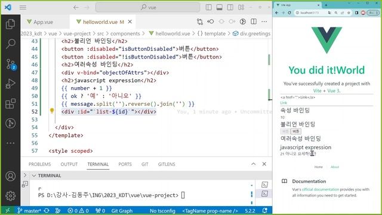
Task: Open the Accounts menu icon
Action: click(x=10, y=176)
